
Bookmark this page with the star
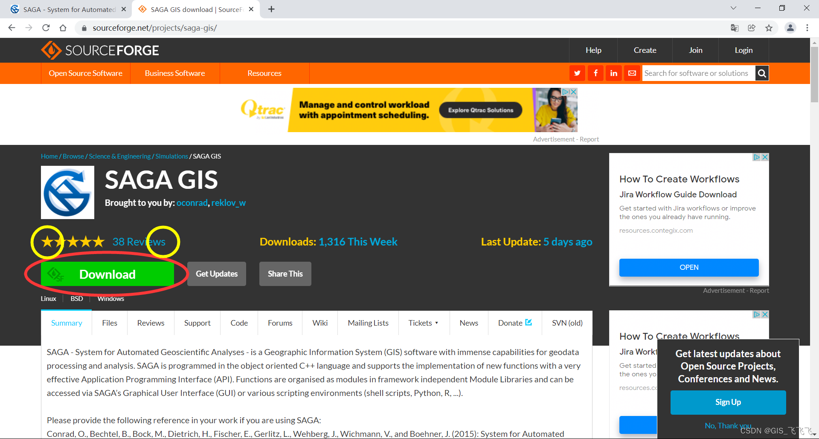[769, 28]
